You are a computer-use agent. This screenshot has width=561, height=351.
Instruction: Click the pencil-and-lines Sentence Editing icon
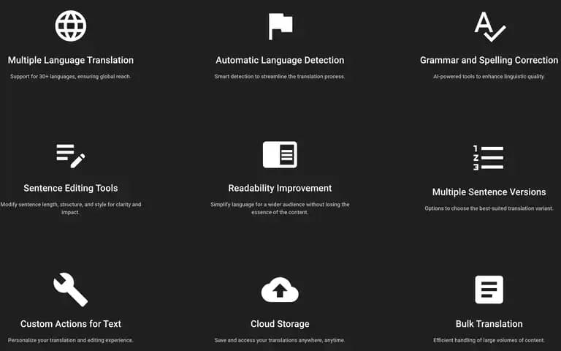pyautogui.click(x=71, y=156)
